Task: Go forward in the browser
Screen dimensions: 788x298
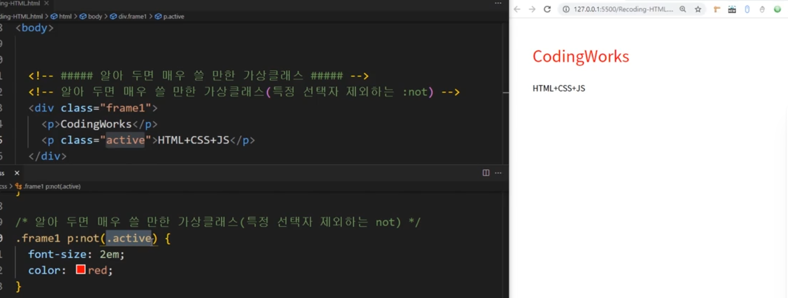Action: point(532,9)
